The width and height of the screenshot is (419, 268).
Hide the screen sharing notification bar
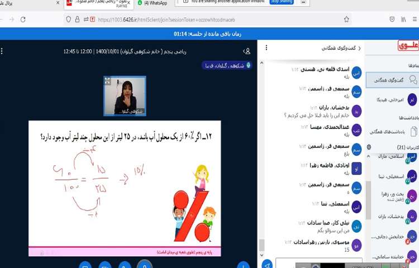coord(303,2)
